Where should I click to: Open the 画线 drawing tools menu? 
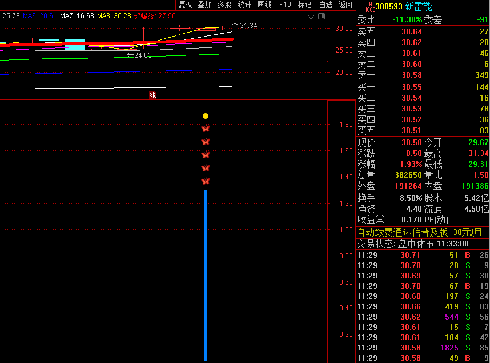264,5
